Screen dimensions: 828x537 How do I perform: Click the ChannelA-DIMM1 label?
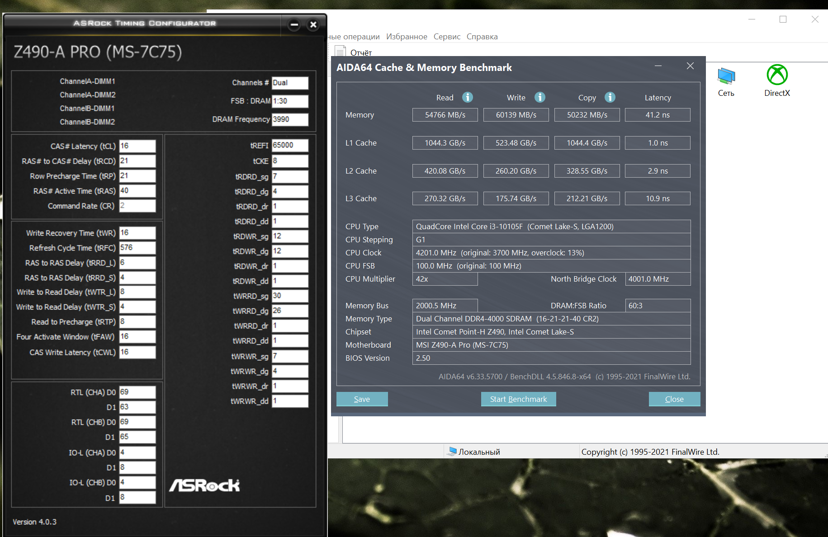pyautogui.click(x=87, y=81)
